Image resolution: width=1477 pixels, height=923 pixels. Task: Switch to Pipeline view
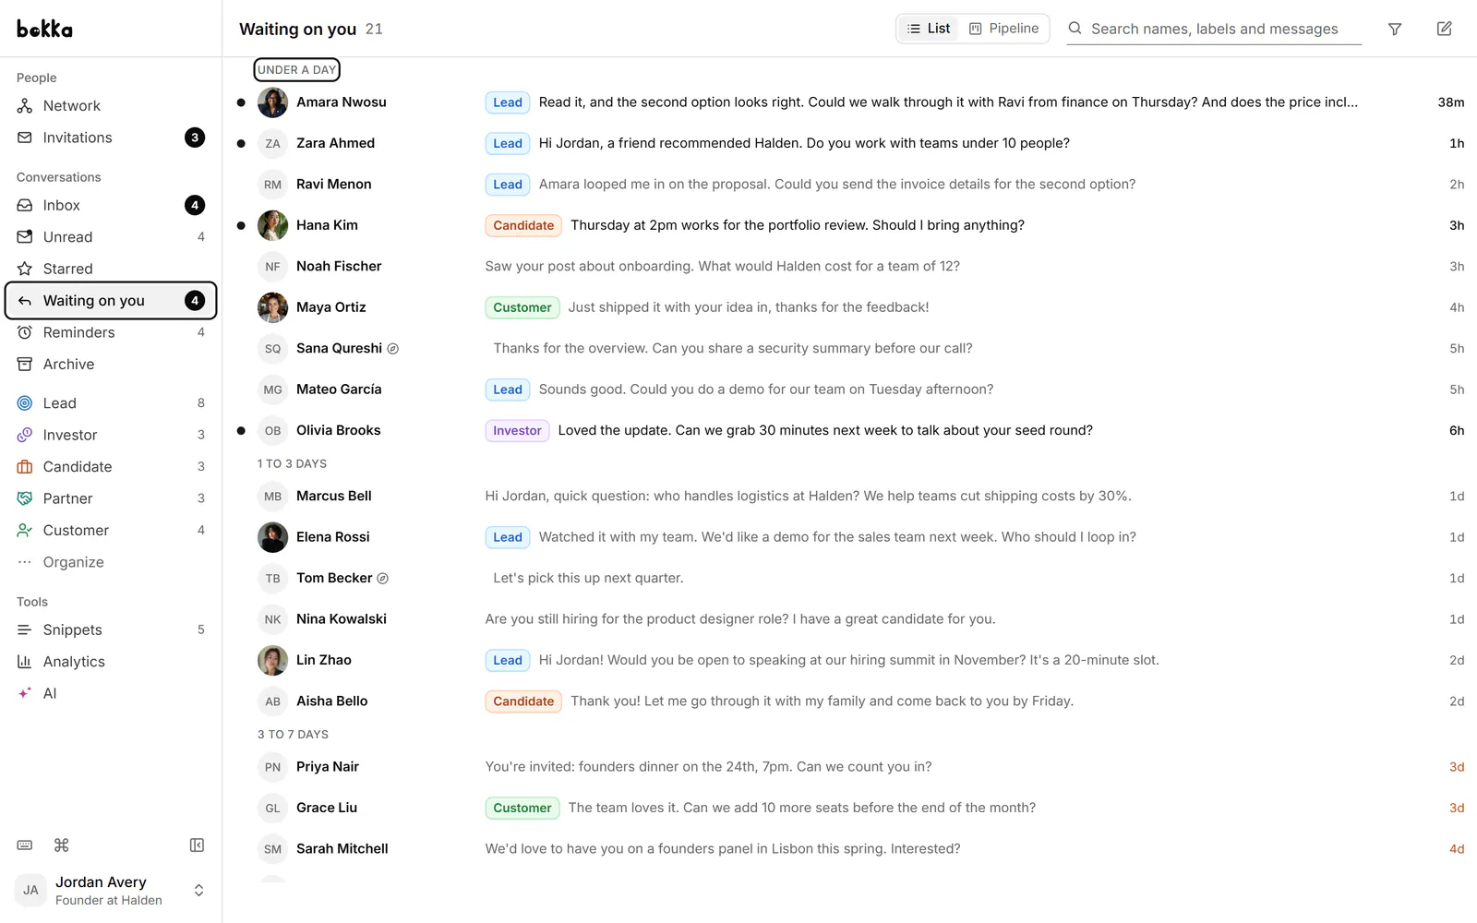tap(1003, 29)
